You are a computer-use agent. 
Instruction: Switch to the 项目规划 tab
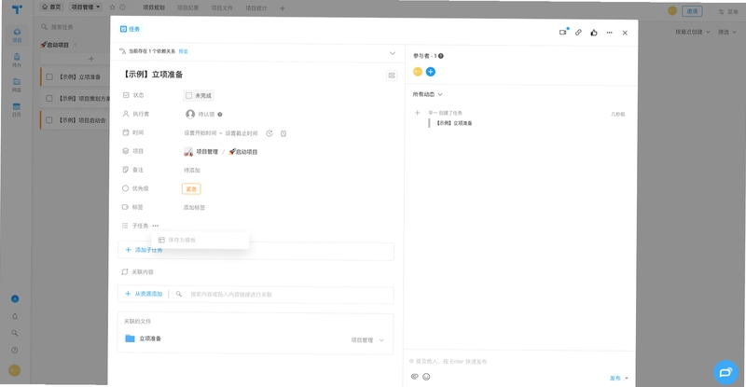coord(154,7)
